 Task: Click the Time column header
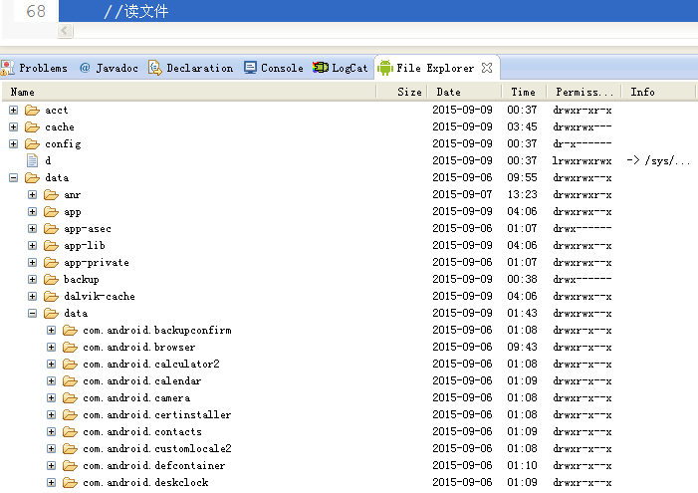point(525,93)
